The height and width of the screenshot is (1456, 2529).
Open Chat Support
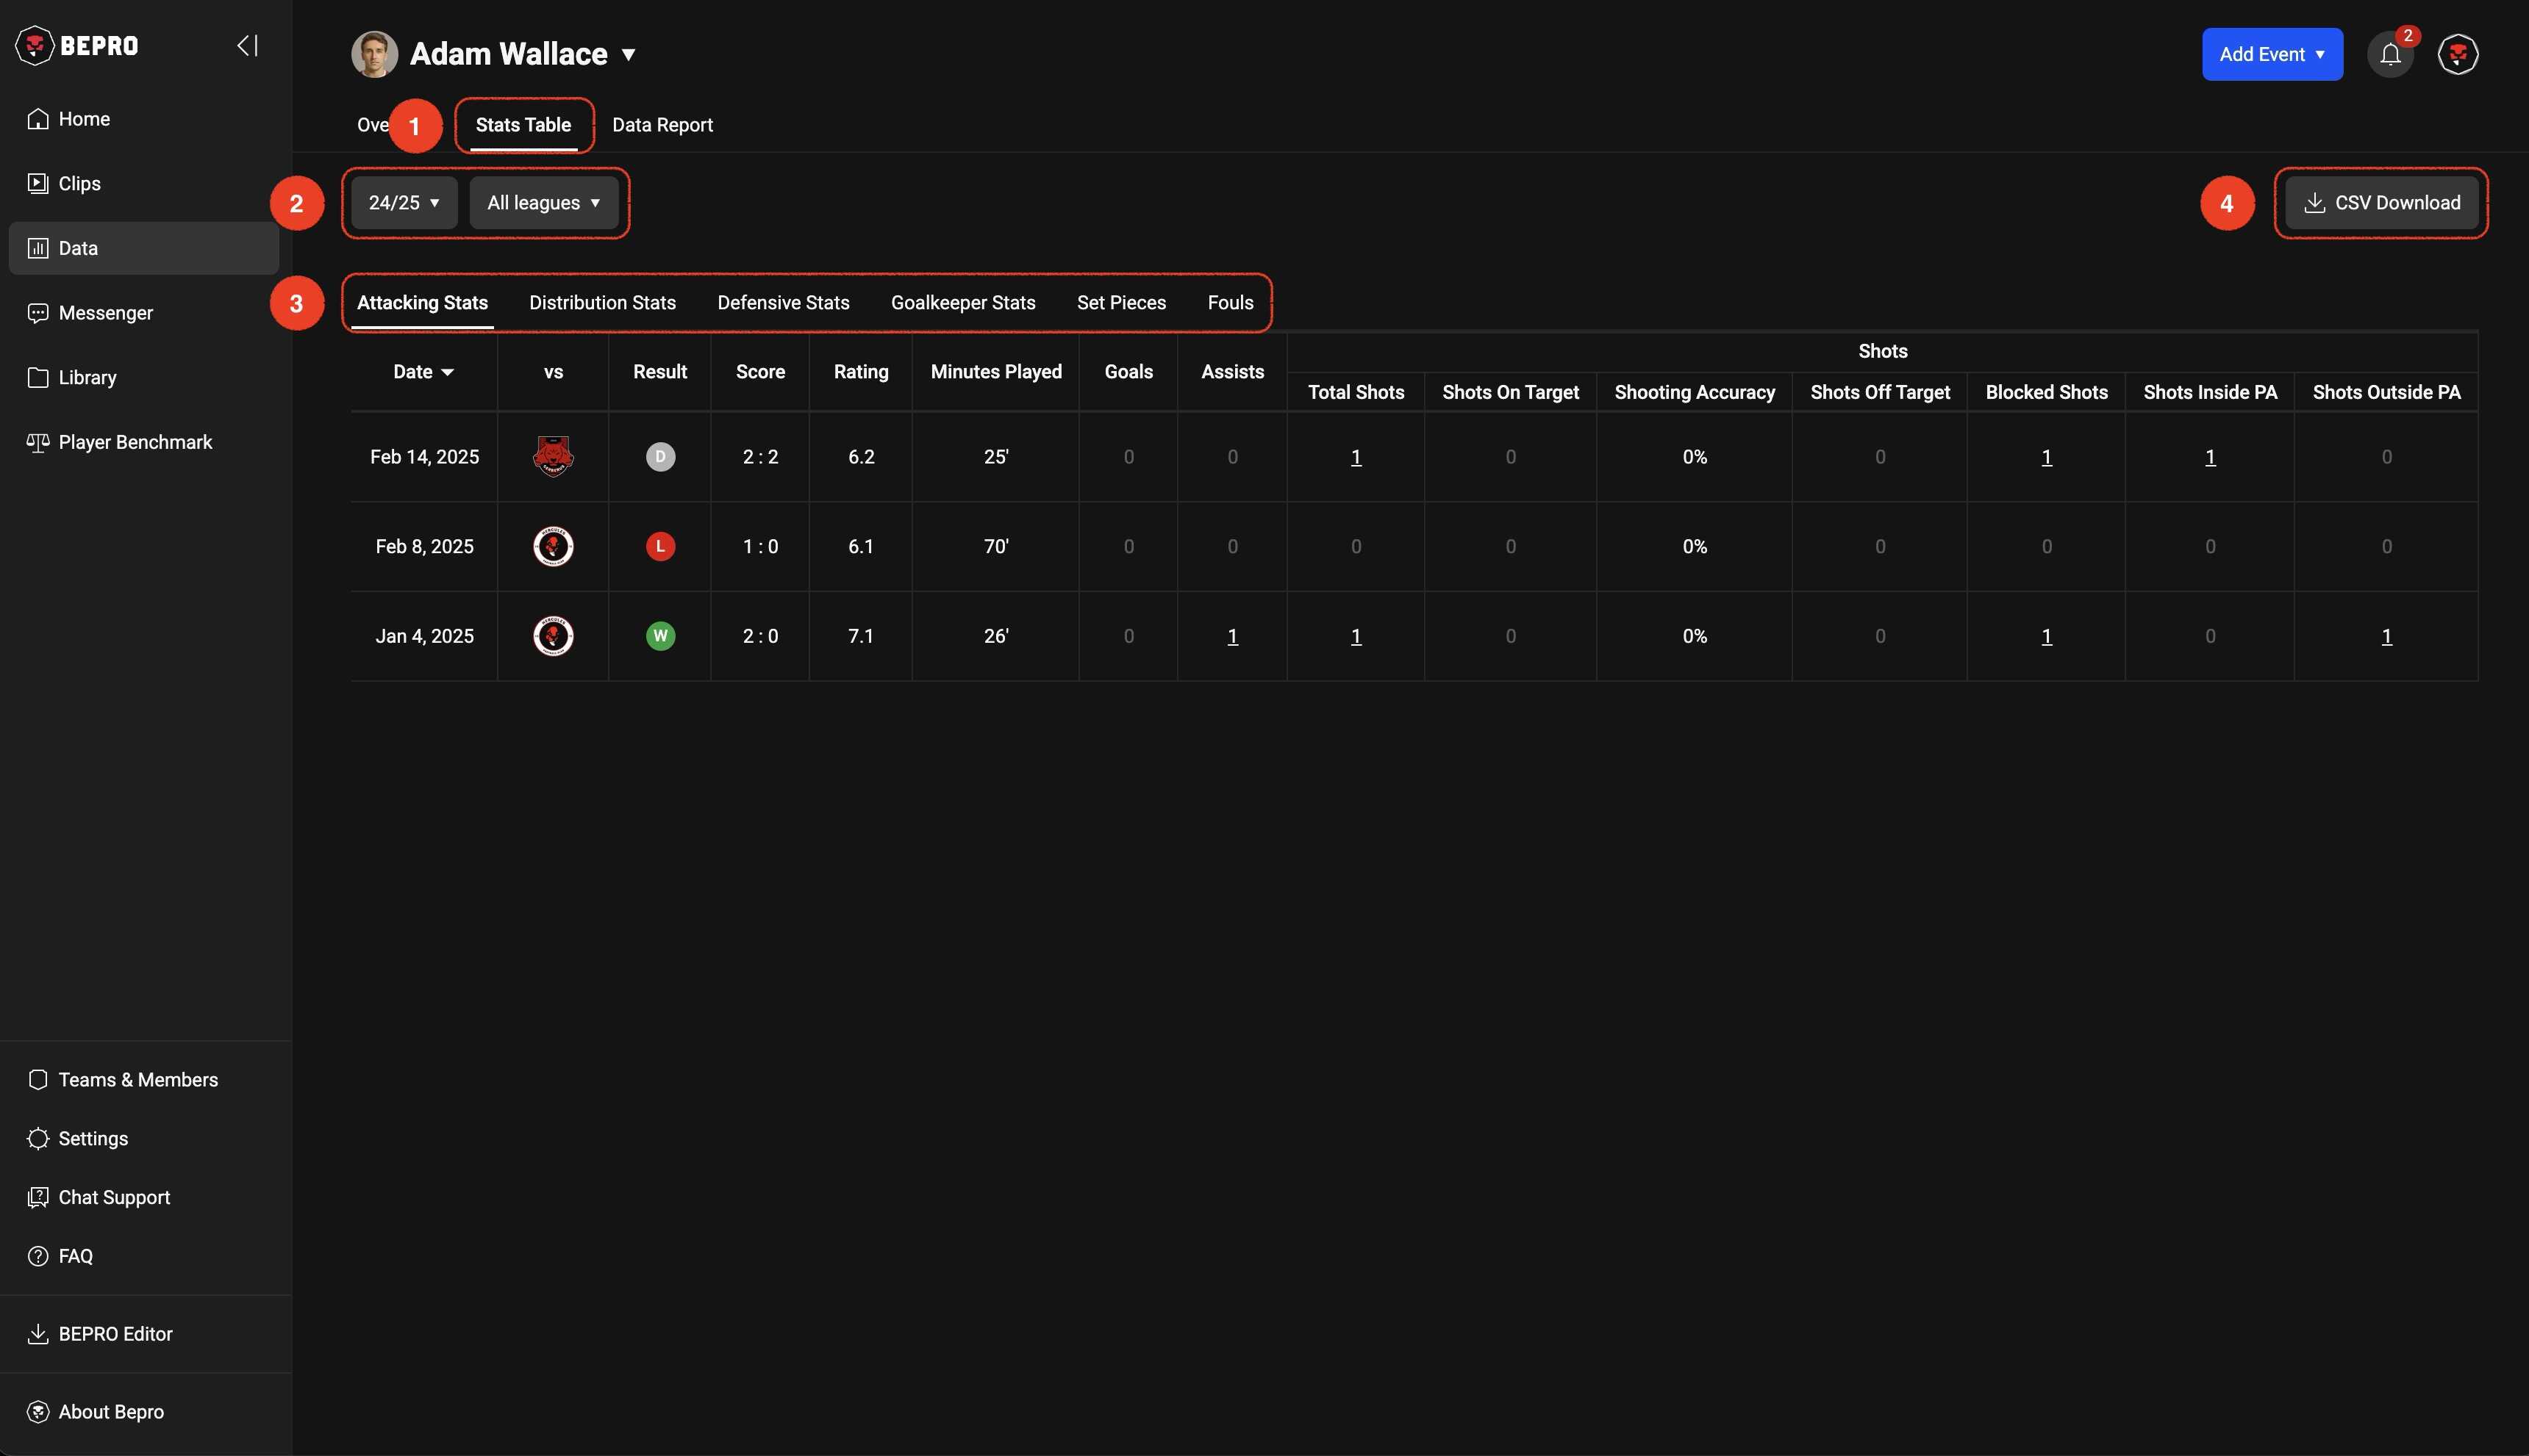tap(114, 1198)
